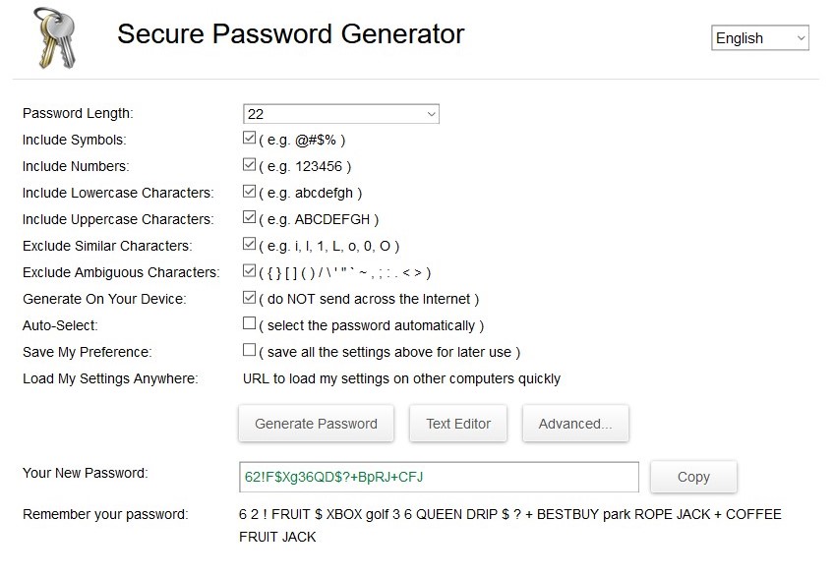Click the keys logo icon
The height and width of the screenshot is (576, 834).
(55, 37)
